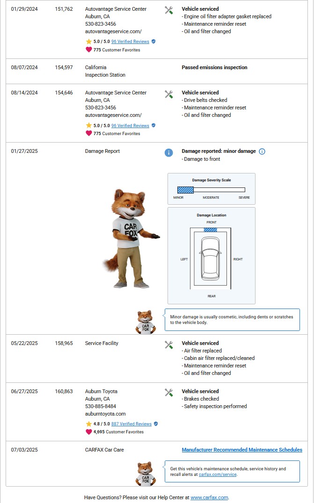Click star icon for Auburn Toyota rating

coord(88,424)
